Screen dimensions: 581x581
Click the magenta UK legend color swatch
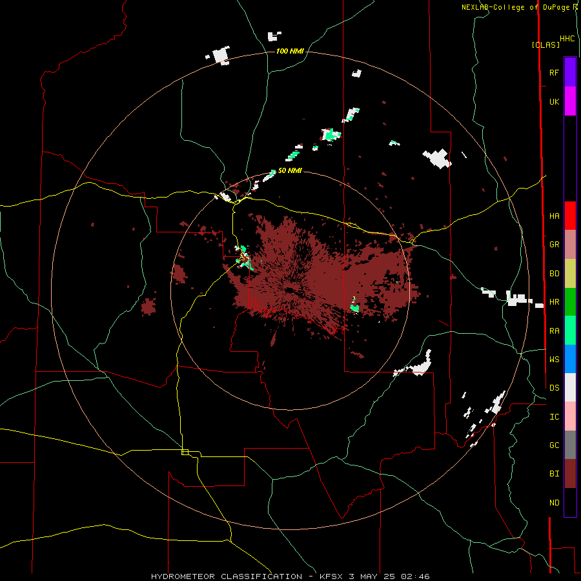(x=570, y=101)
